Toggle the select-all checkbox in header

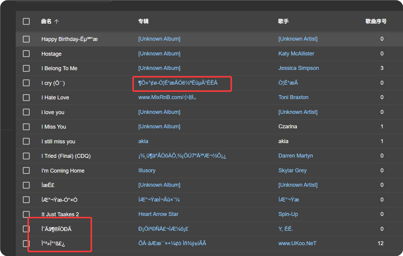[x=26, y=21]
